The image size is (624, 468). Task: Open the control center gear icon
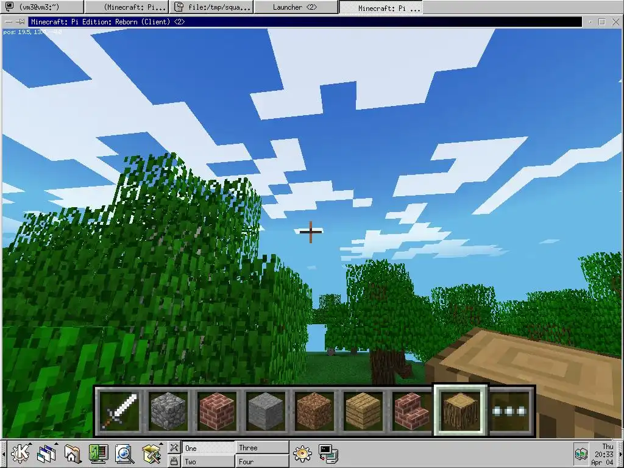[302, 453]
